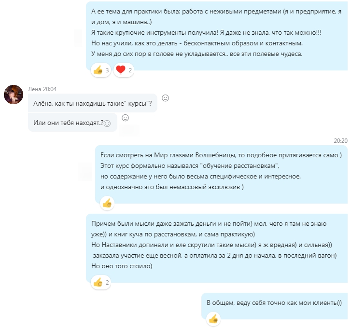
Task: Click the sender name Лена 20:04
Action: (x=42, y=89)
